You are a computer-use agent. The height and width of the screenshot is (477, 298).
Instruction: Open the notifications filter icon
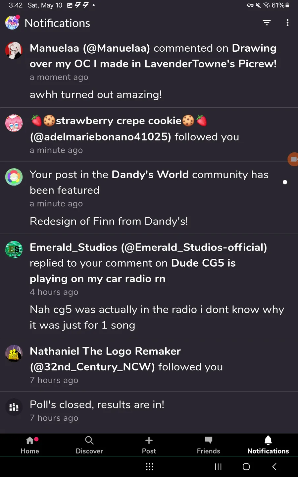(267, 23)
